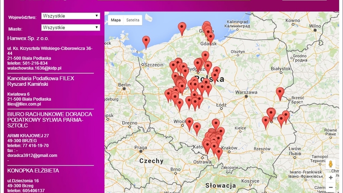
Task: Click address ul.Dzierżonia 16
Action: click(x=23, y=181)
